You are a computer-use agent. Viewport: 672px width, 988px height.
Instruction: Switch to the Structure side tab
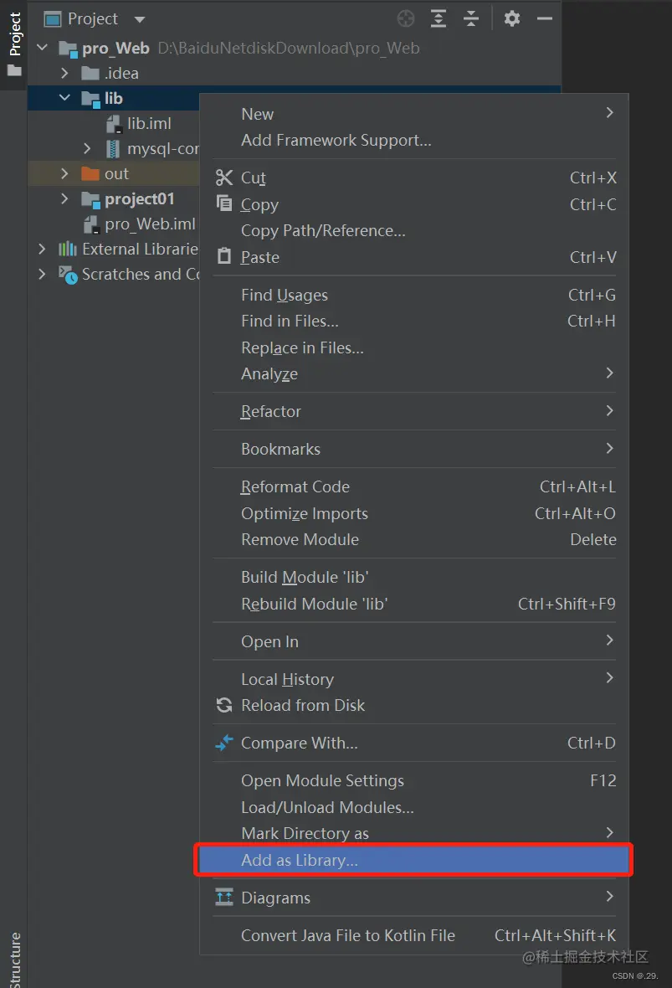click(14, 959)
